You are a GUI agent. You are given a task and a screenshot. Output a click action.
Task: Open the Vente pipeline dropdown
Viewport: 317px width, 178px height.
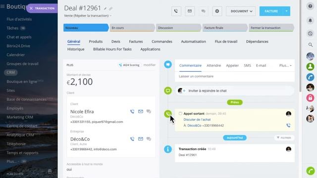tap(88, 15)
